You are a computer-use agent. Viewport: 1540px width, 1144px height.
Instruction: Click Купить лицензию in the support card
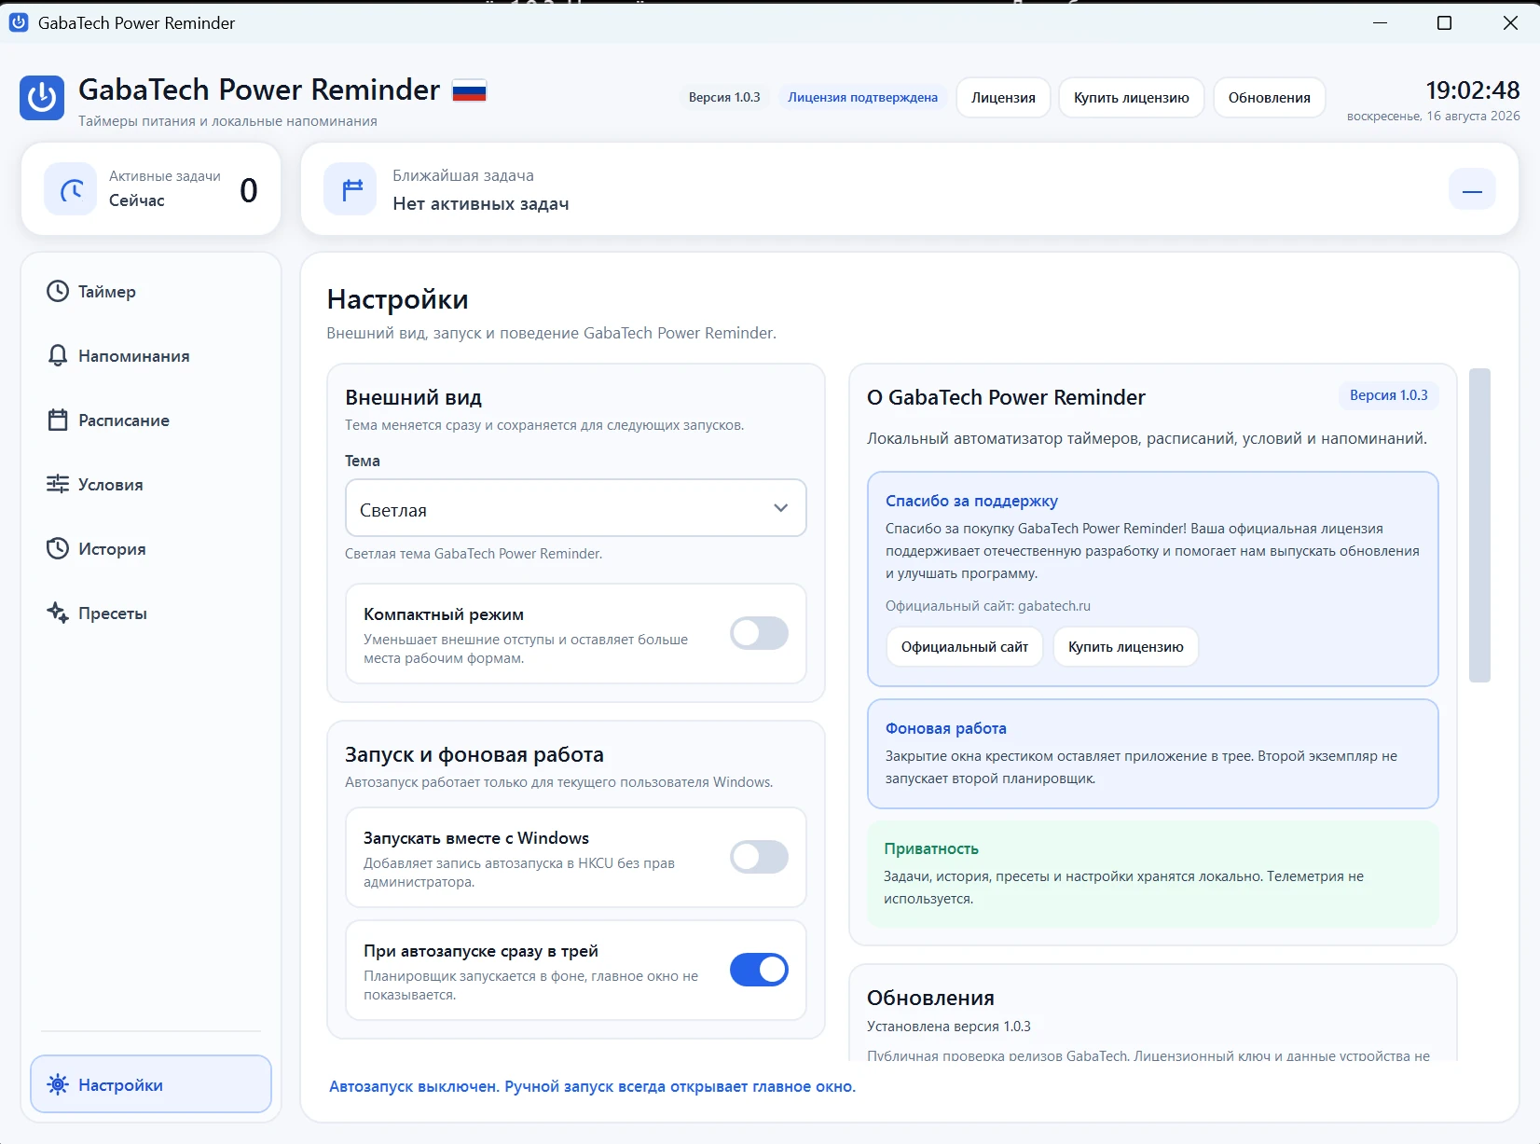tap(1125, 646)
